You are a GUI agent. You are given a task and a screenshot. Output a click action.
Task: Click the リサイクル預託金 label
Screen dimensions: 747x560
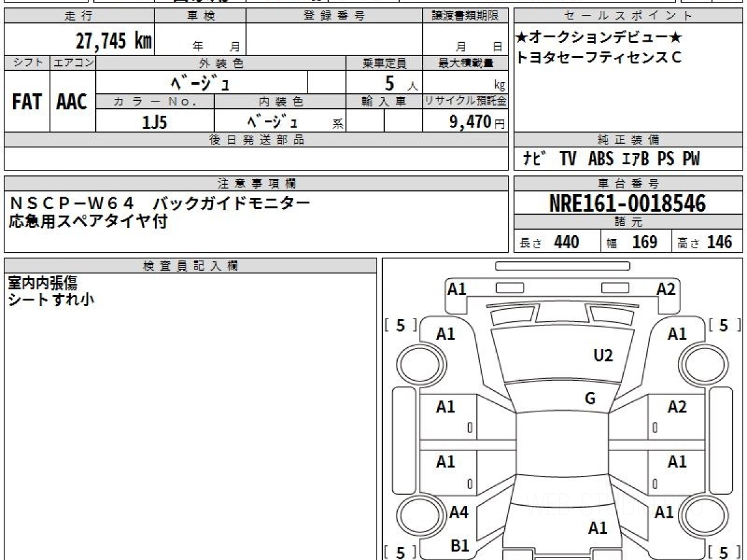click(465, 101)
